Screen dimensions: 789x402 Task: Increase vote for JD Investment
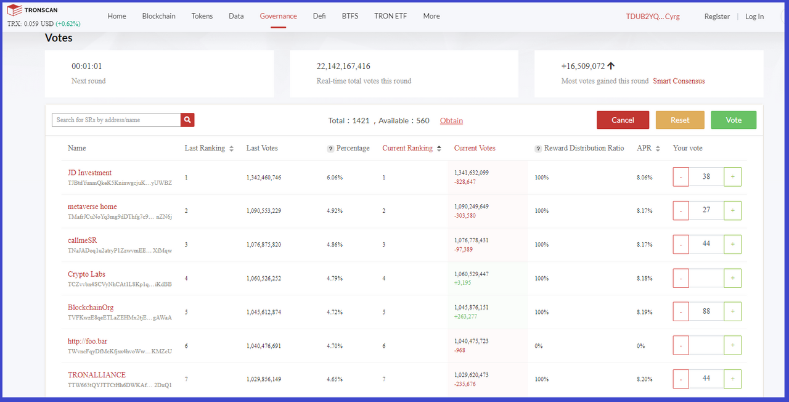click(732, 177)
